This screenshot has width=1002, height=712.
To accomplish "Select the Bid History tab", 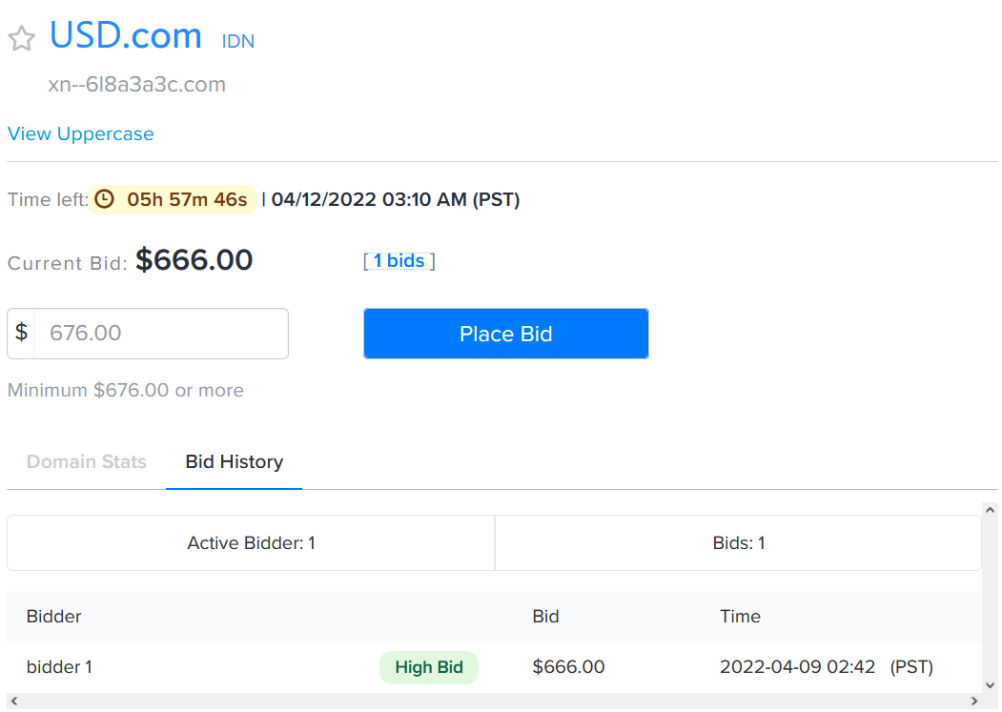I will pyautogui.click(x=234, y=461).
